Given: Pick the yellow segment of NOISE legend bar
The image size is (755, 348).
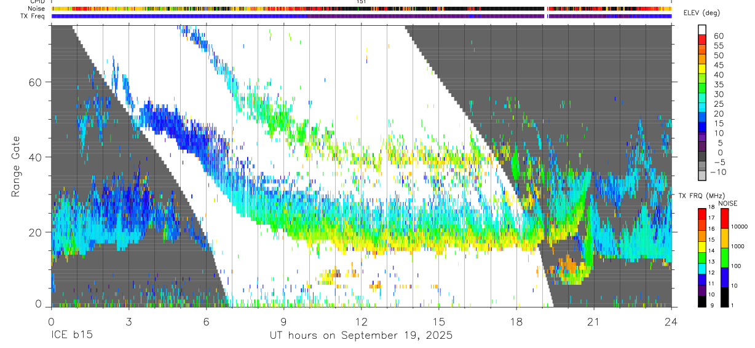Looking at the screenshot, I should [724, 238].
